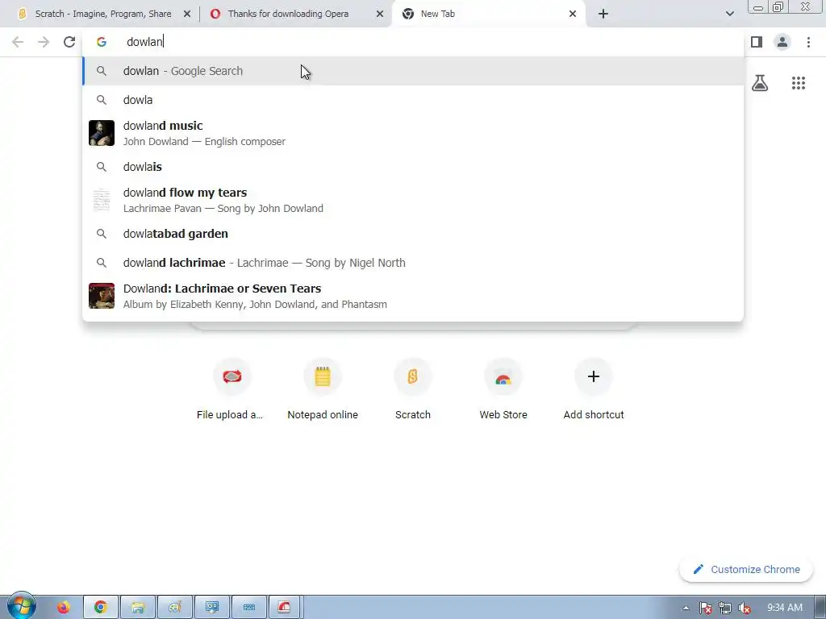Click the network tray icon
The width and height of the screenshot is (826, 619).
pos(725,608)
